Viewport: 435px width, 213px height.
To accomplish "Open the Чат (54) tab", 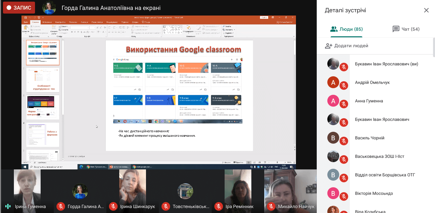I will coord(406,29).
